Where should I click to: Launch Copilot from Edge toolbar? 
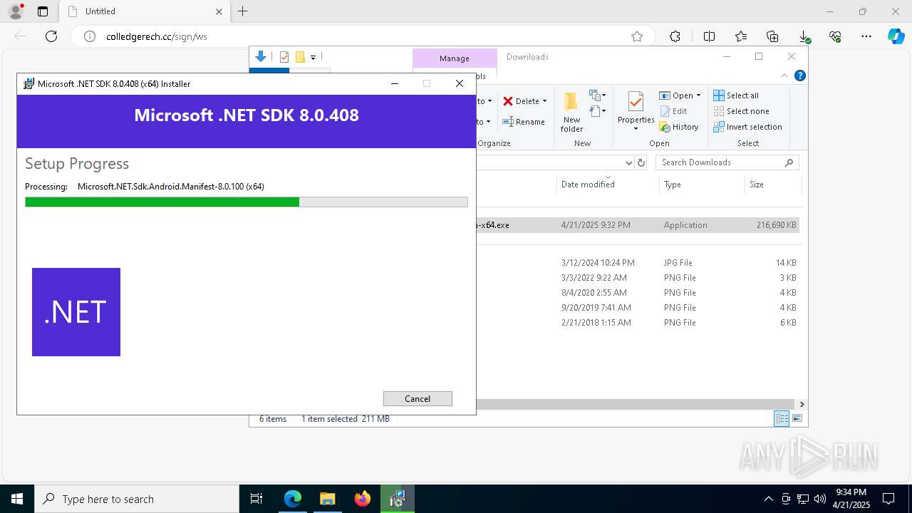(x=896, y=36)
